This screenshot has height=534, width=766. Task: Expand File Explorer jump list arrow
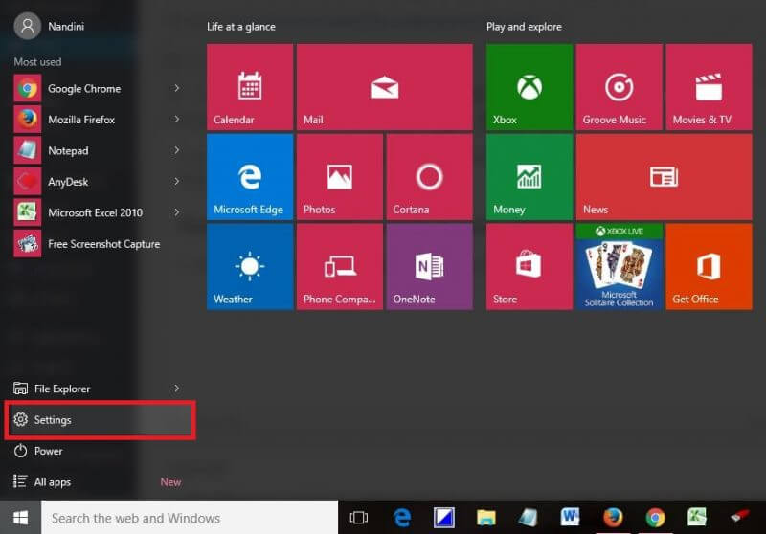(x=177, y=389)
